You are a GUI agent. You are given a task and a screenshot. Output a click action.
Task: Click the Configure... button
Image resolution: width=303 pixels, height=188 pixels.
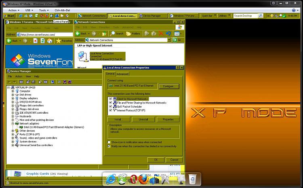point(169,86)
